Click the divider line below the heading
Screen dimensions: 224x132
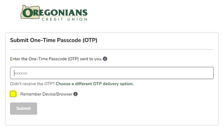coord(112,49)
